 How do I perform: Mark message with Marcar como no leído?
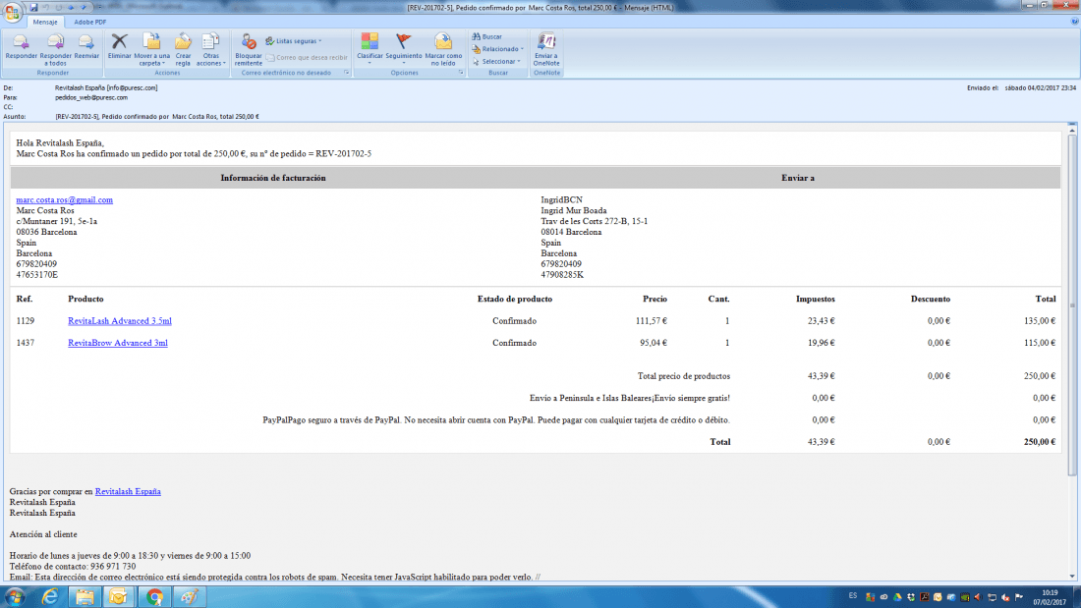[x=443, y=48]
